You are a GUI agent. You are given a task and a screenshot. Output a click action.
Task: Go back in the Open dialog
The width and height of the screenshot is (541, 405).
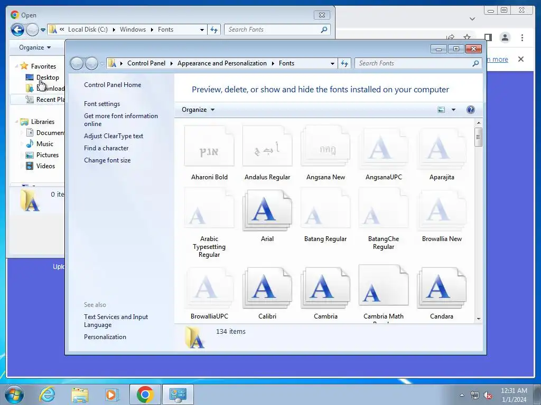[17, 30]
